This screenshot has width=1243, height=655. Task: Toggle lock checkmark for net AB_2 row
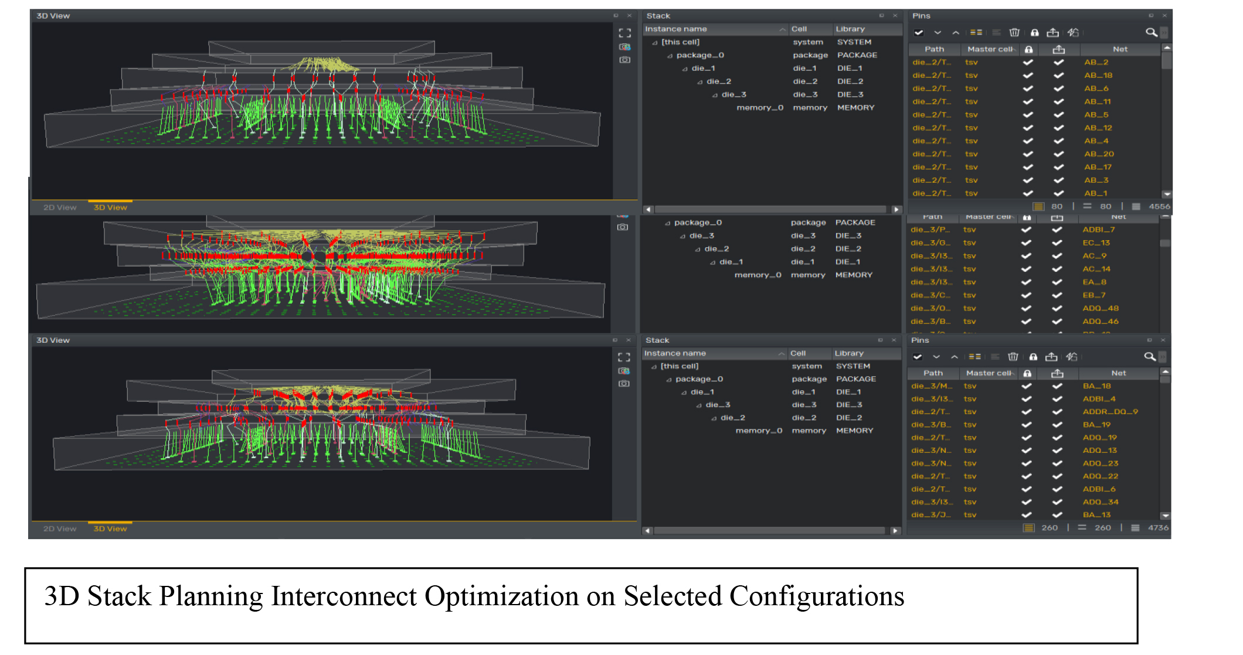(1028, 62)
